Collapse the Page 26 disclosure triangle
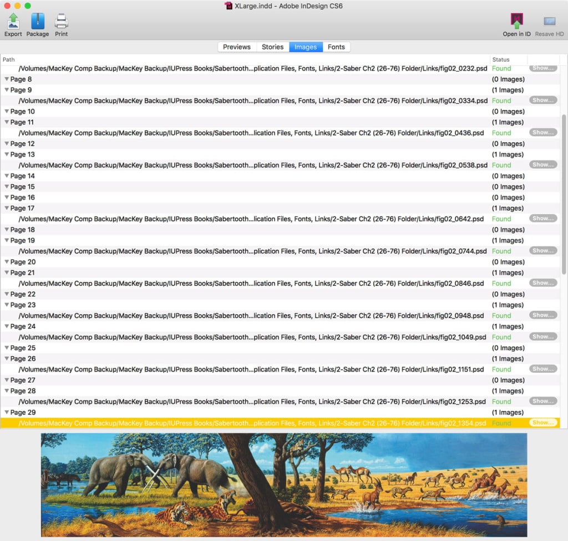The height and width of the screenshot is (541, 568). [x=7, y=358]
